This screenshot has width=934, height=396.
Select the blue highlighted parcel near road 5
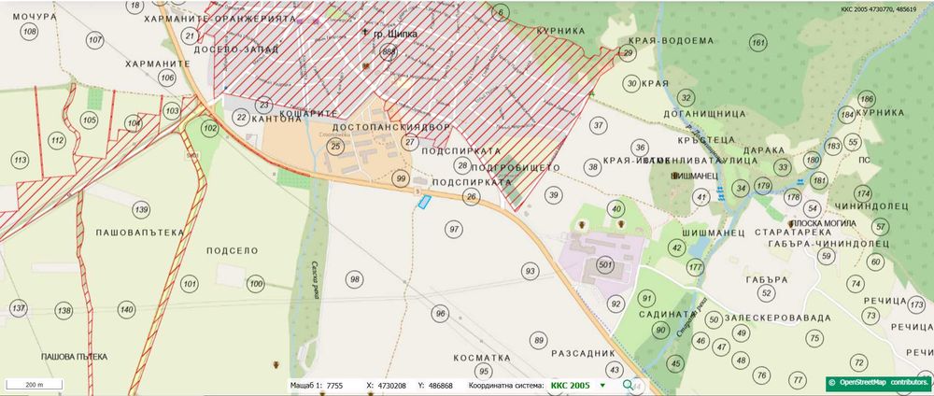(423, 203)
